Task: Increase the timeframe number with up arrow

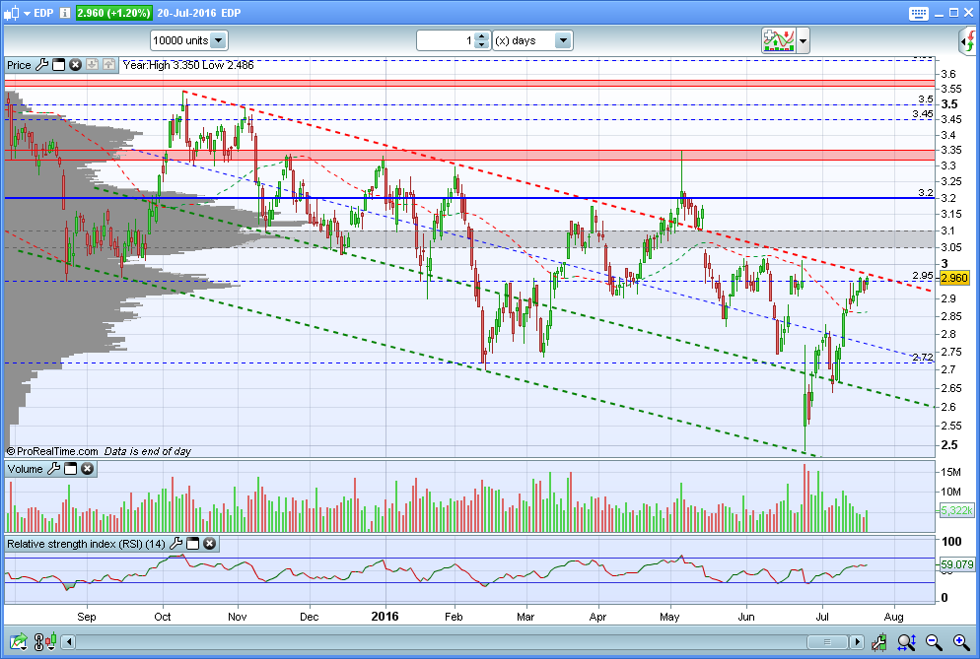Action: click(481, 36)
